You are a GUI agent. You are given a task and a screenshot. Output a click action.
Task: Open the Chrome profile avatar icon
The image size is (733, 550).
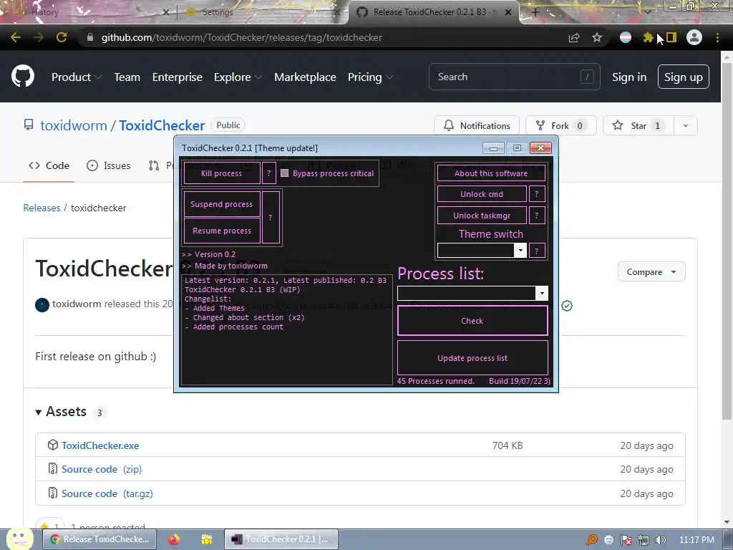coord(694,37)
